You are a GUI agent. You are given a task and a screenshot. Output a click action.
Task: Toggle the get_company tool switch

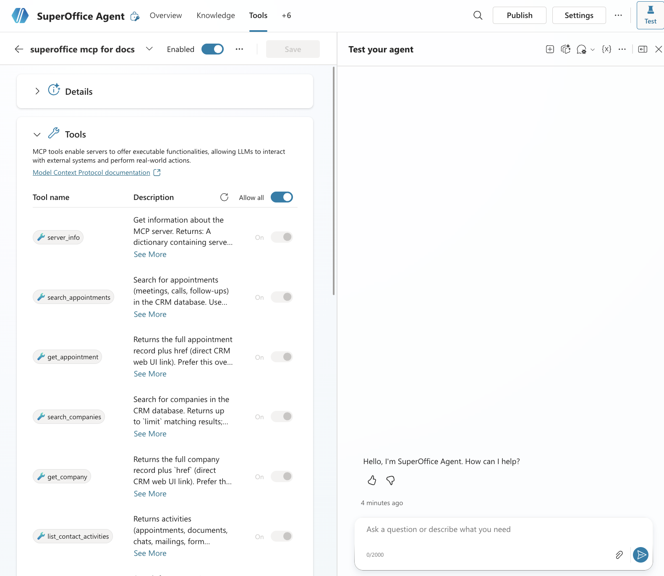pyautogui.click(x=282, y=476)
